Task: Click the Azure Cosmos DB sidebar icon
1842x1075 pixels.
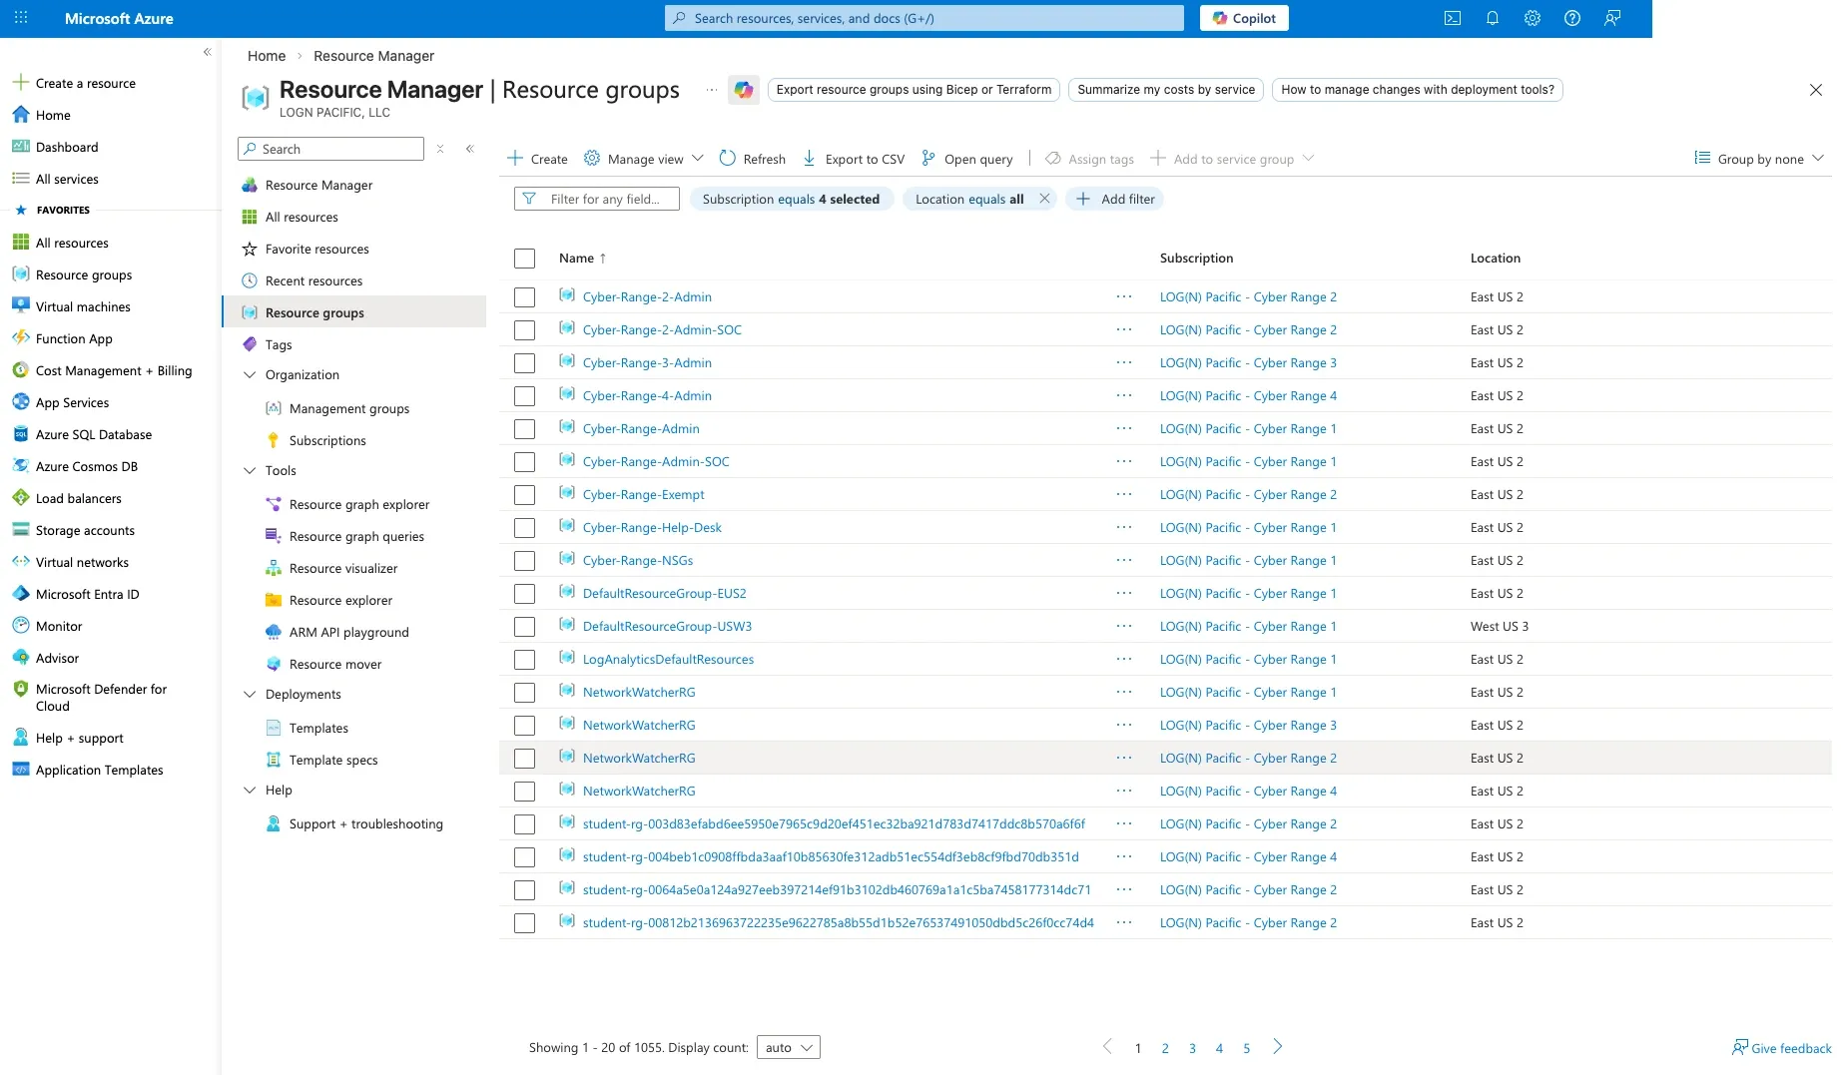Action: click(20, 465)
